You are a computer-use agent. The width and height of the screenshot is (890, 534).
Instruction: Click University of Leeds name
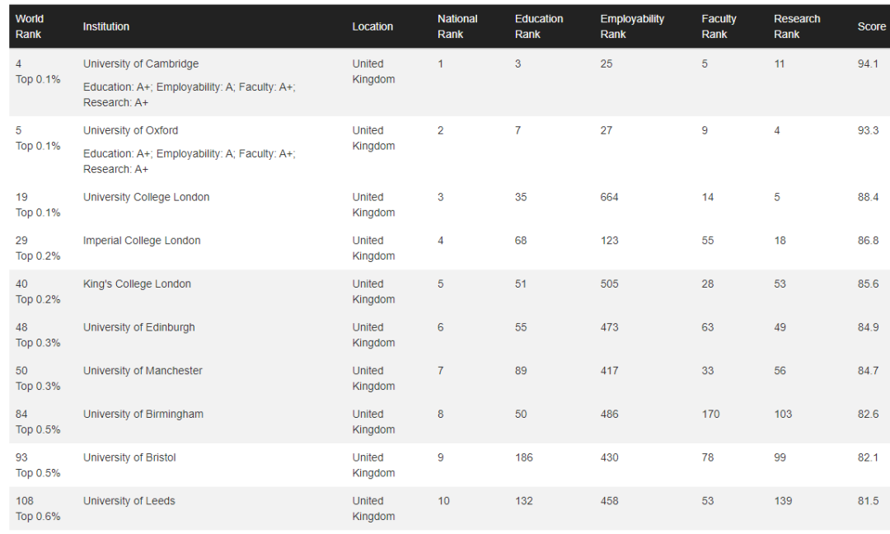pyautogui.click(x=129, y=500)
